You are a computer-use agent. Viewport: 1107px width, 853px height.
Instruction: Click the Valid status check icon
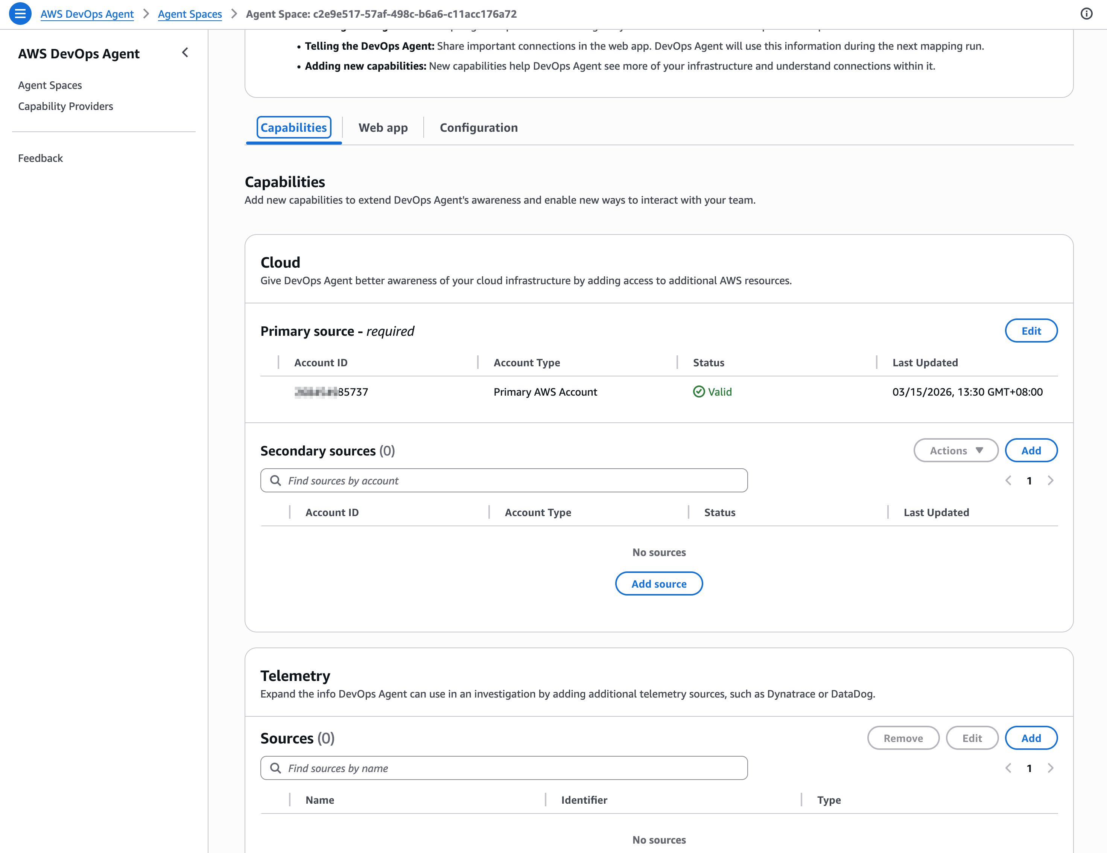(698, 391)
